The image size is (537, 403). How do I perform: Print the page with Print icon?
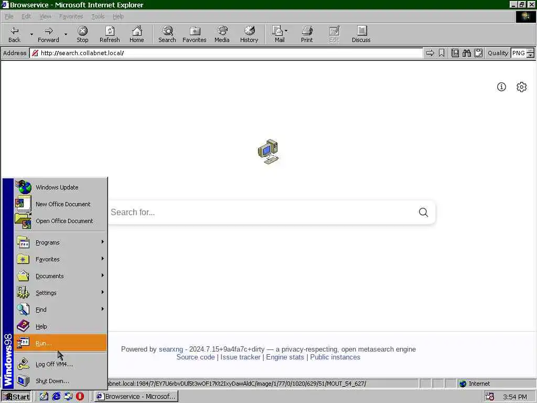(x=307, y=34)
